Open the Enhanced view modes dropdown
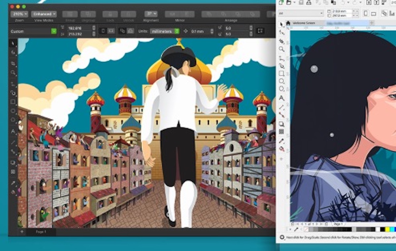Screen dimensions: 396x251 click(x=43, y=14)
